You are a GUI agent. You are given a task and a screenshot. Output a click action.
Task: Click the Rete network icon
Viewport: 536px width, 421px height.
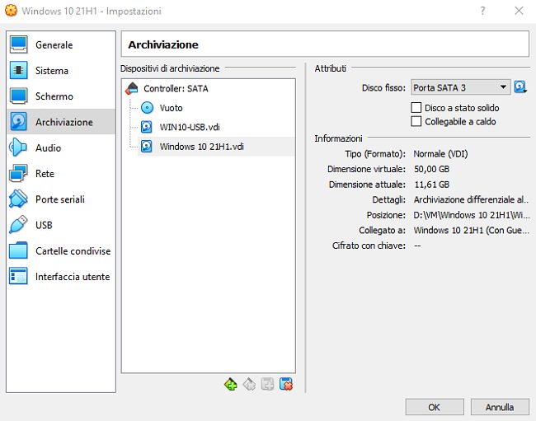click(18, 174)
